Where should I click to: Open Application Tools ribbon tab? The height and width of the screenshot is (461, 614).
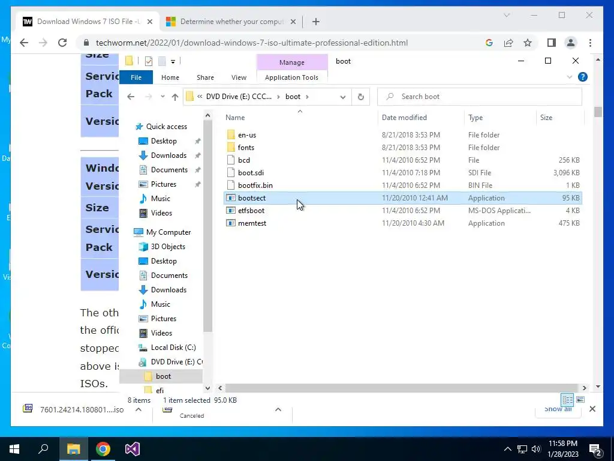click(x=291, y=77)
